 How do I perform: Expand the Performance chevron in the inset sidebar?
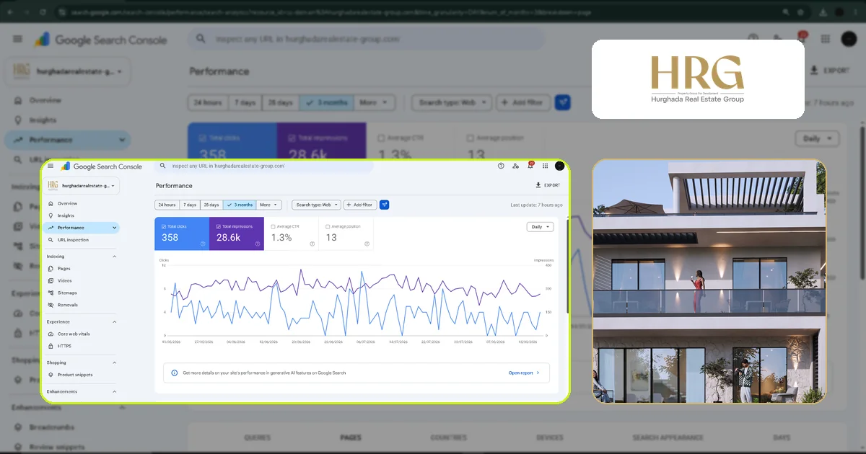(x=114, y=228)
